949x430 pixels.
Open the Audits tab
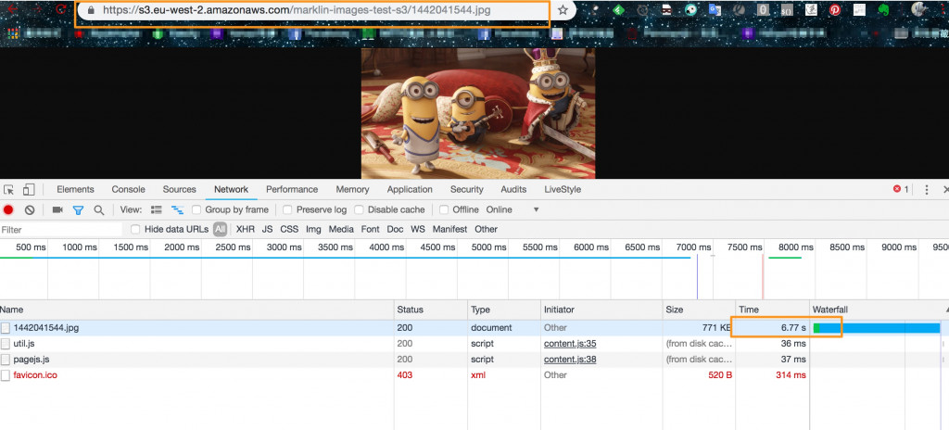click(x=513, y=189)
